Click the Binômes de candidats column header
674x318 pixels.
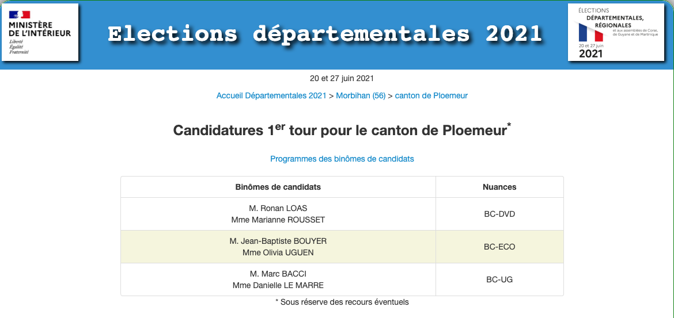278,187
